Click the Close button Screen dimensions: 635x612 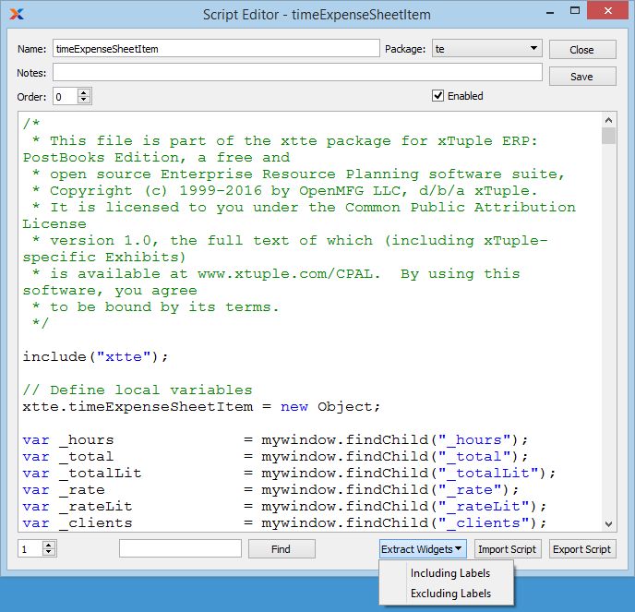pyautogui.click(x=582, y=50)
